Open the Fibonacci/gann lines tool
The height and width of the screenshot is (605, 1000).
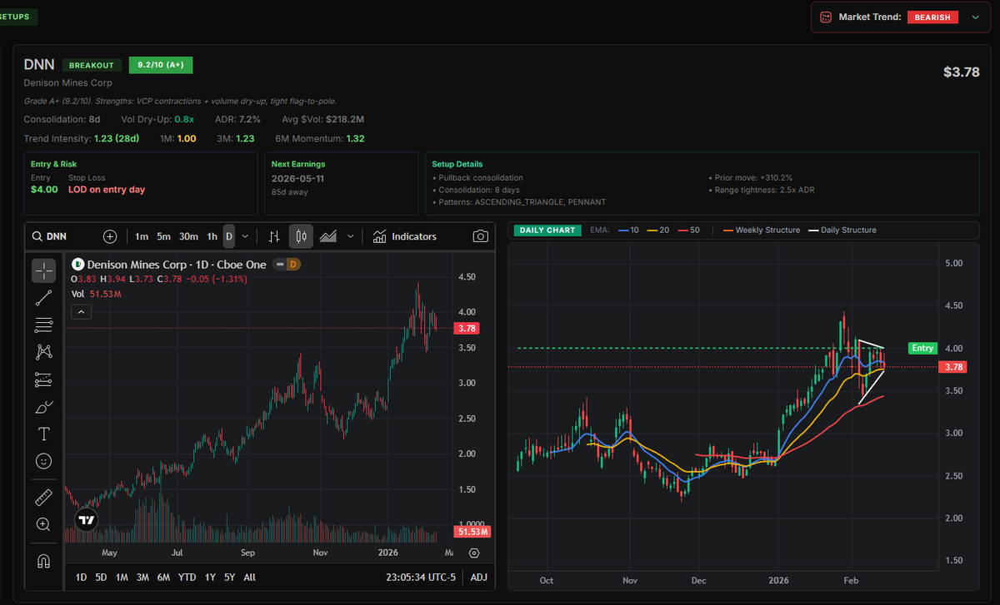tap(44, 325)
